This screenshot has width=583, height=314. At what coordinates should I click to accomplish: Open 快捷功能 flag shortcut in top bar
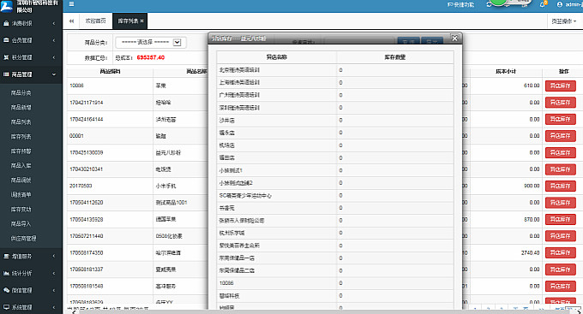click(x=461, y=4)
